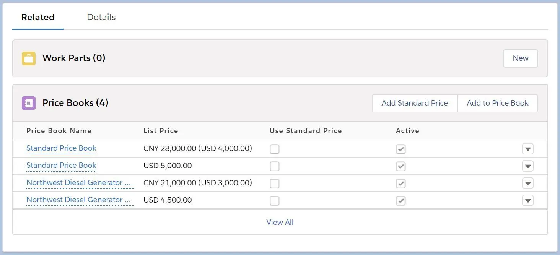560x255 pixels.
Task: Open row actions dropdown for CNY 21,000.00 row
Action: 528,184
